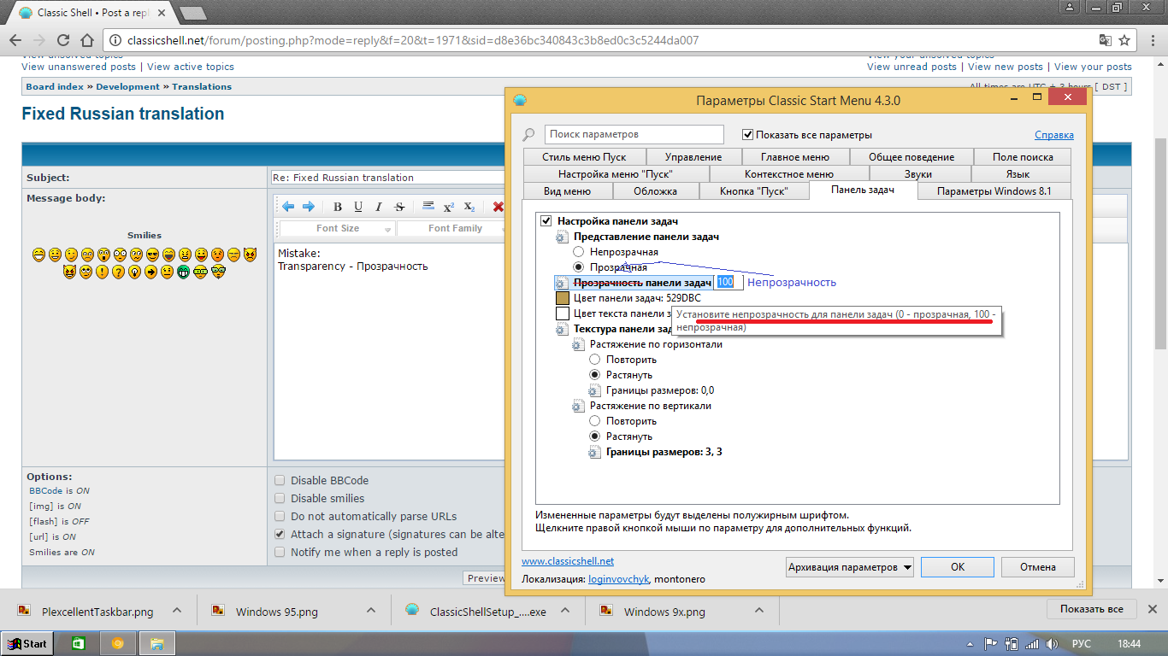
Task: Open the 'Главное меню' tab
Action: coord(794,157)
